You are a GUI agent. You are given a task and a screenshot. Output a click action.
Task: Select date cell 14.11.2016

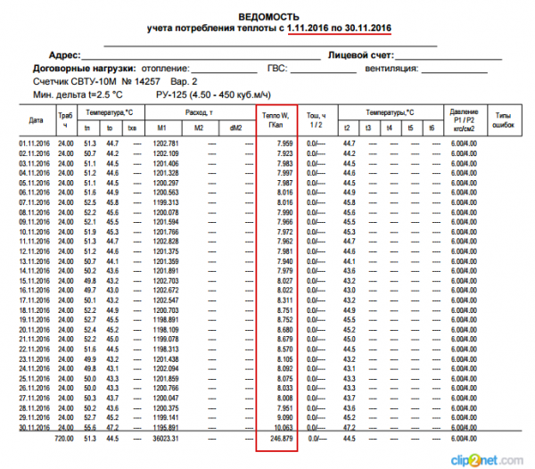(x=35, y=271)
